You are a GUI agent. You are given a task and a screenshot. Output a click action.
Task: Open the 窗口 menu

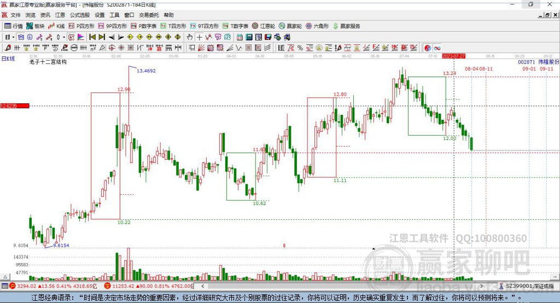pyautogui.click(x=129, y=15)
